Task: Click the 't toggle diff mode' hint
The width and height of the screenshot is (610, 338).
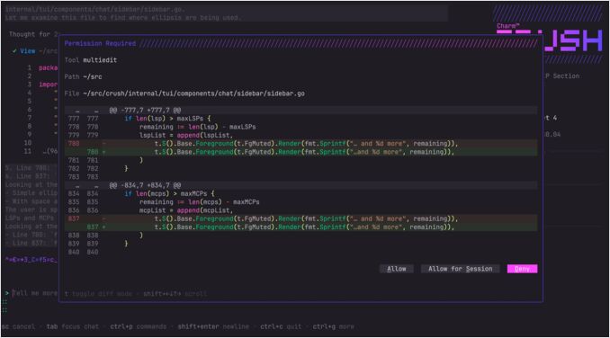Action: tap(98, 294)
